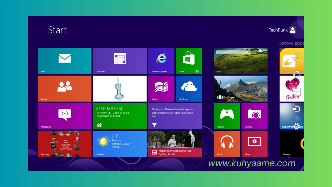Click the 28° temperature on Weather tile

click(115, 136)
